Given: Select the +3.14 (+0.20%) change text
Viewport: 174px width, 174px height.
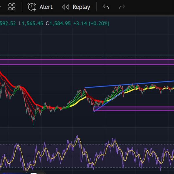Looking at the screenshot, I should point(91,23).
